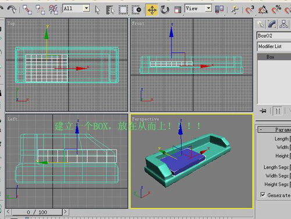Open the Hierarchy panel tab
The height and width of the screenshot is (219, 291).
tap(283, 24)
